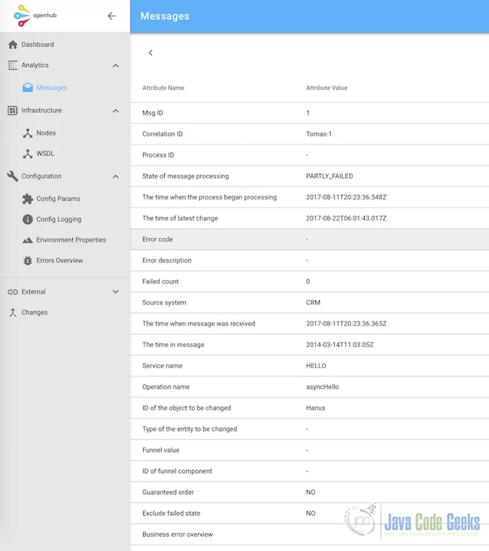Collapse the Configuration section chevron
Viewport: 489px width, 551px height.
pyautogui.click(x=116, y=176)
